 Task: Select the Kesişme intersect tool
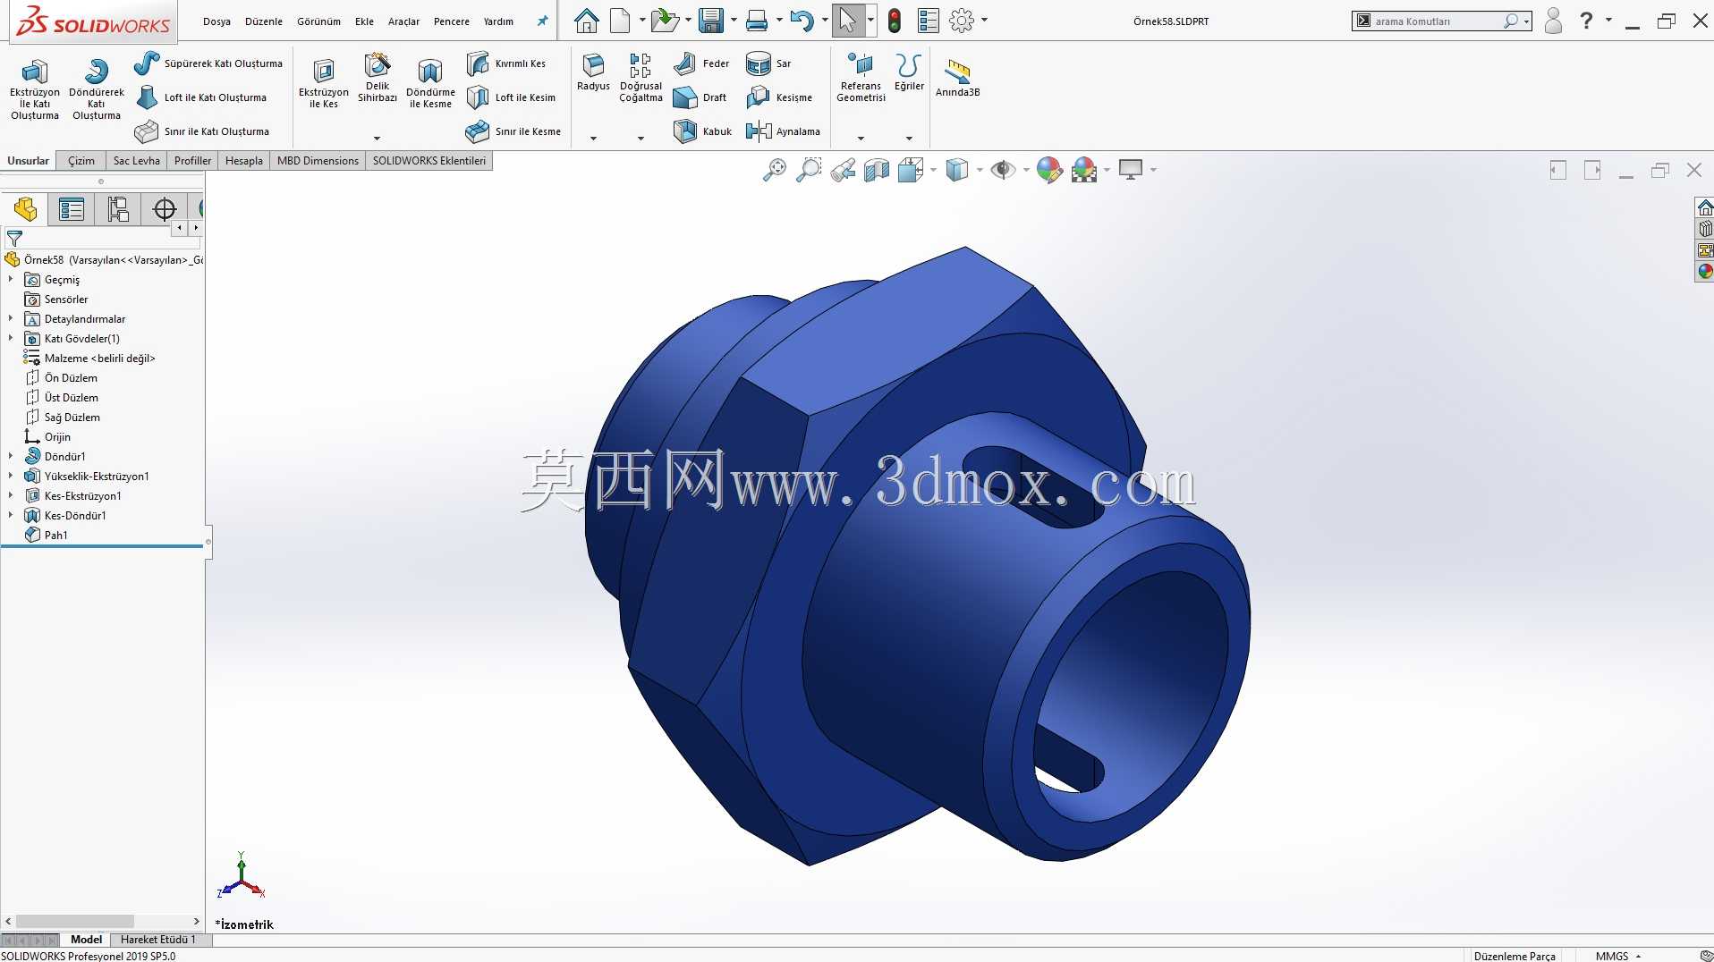pyautogui.click(x=779, y=97)
